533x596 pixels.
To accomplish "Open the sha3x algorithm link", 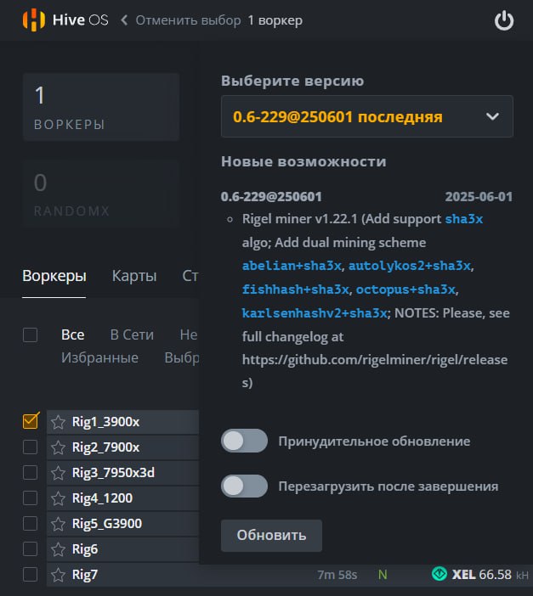I will click(463, 219).
